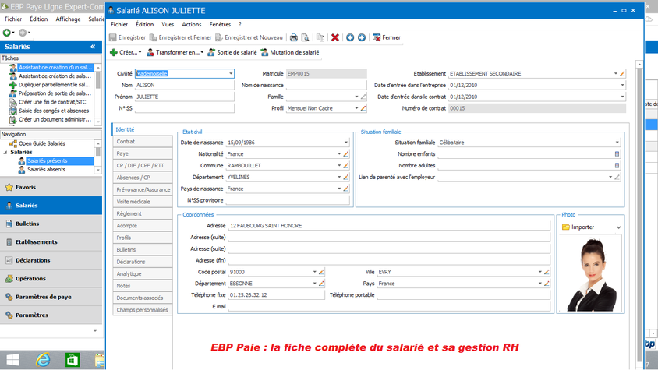The height and width of the screenshot is (370, 658).
Task: Switch to the Documents associés tab
Action: tap(143, 298)
